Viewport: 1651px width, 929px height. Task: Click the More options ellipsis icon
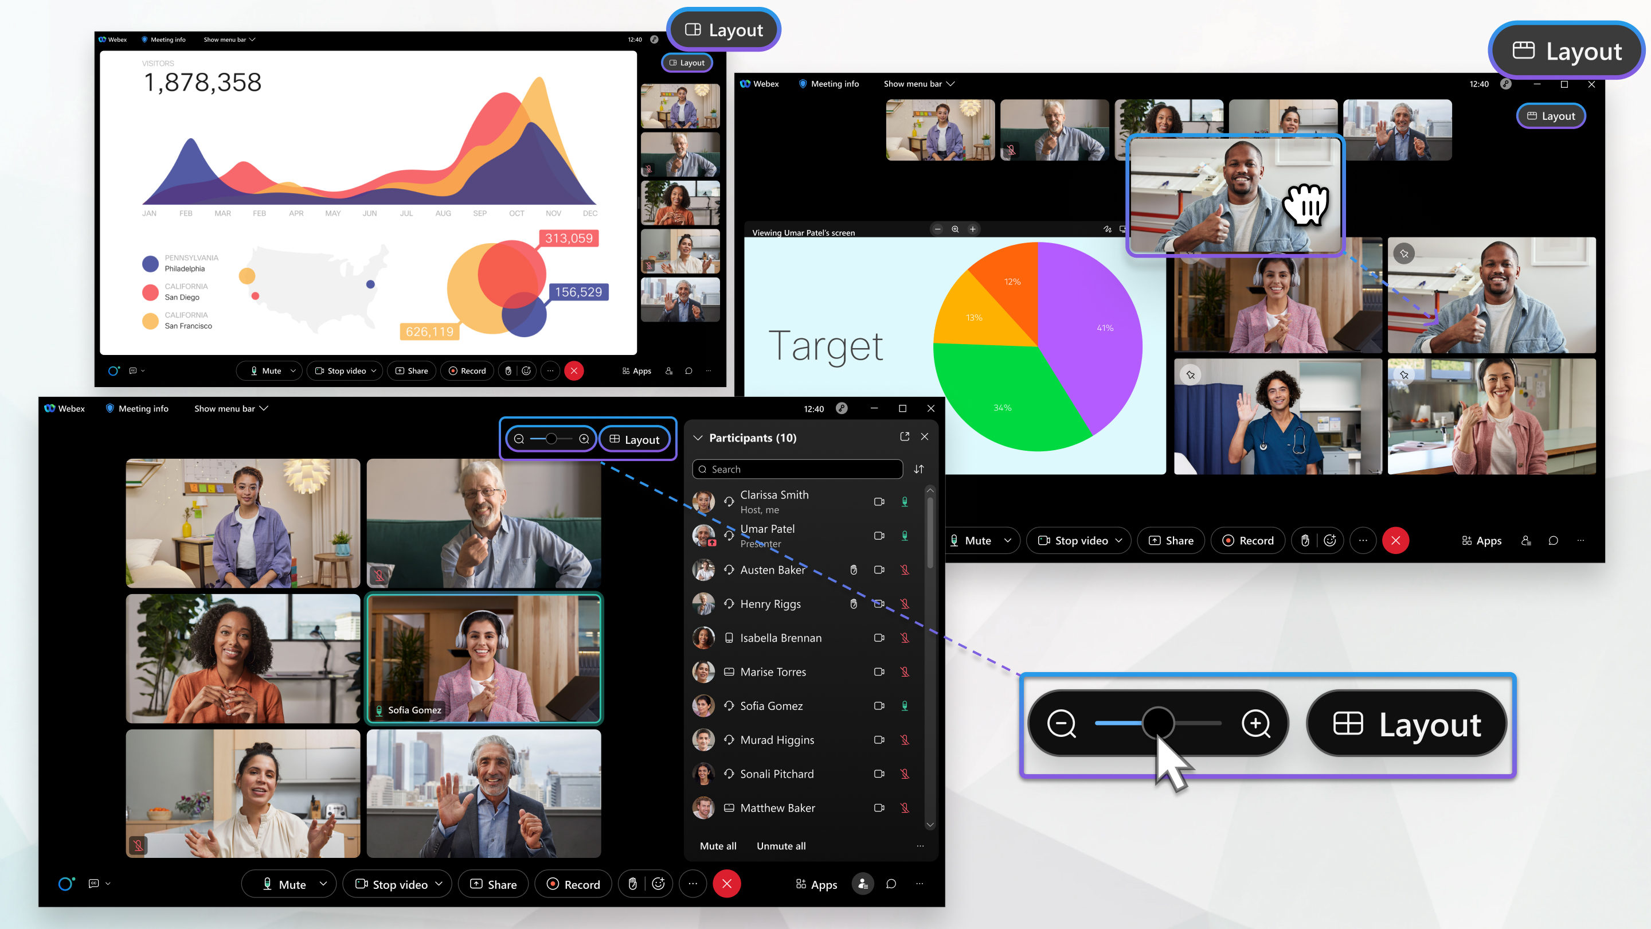[693, 884]
